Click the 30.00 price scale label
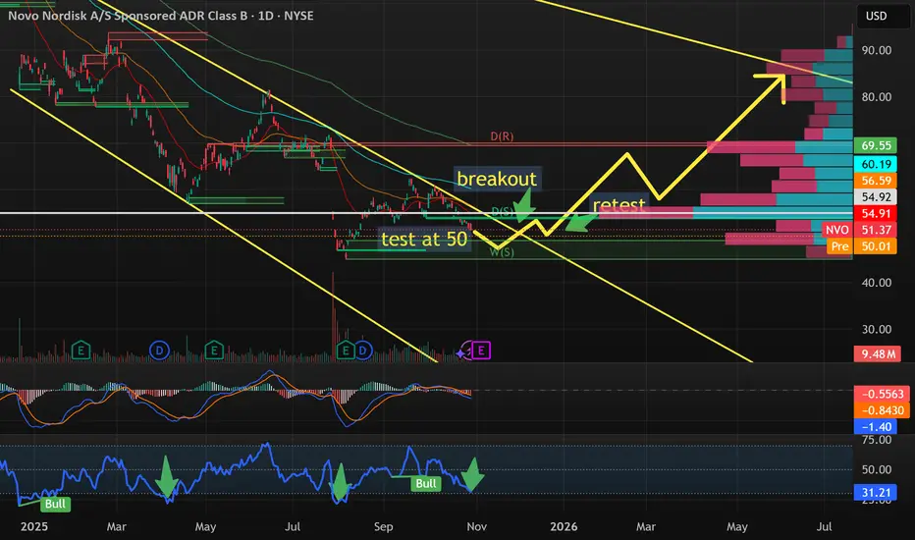This screenshot has width=915, height=540. coord(877,329)
